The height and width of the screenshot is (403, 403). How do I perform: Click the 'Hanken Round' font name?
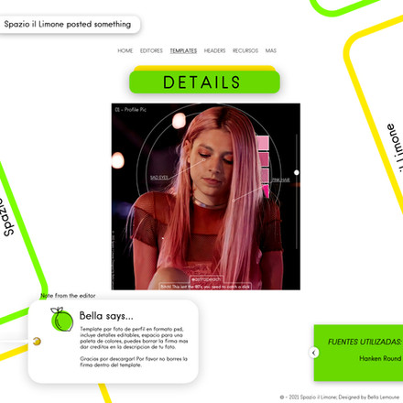[380, 358]
